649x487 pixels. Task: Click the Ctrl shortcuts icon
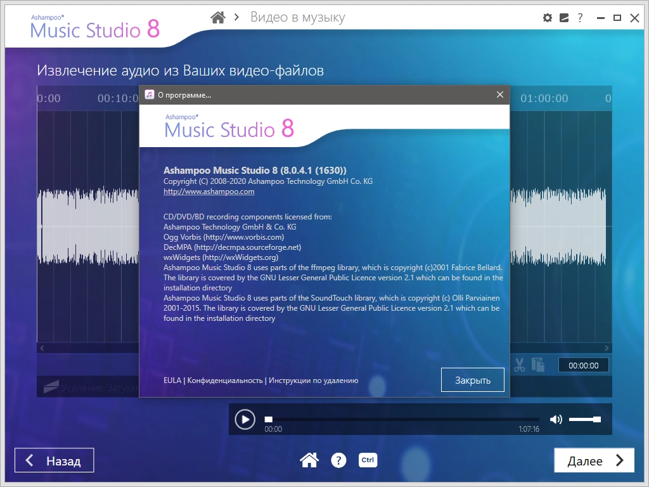pos(368,460)
